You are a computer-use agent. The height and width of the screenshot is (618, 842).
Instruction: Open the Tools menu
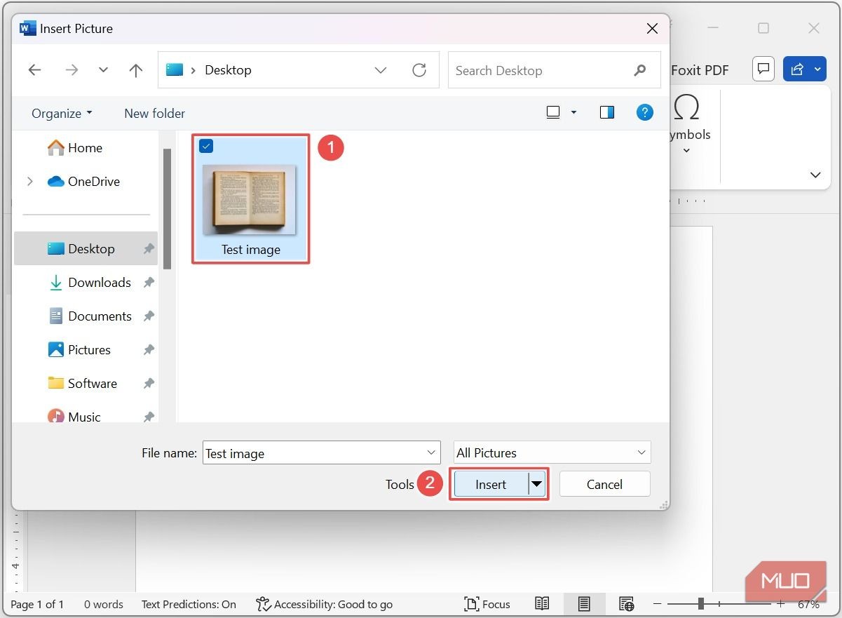click(x=400, y=484)
